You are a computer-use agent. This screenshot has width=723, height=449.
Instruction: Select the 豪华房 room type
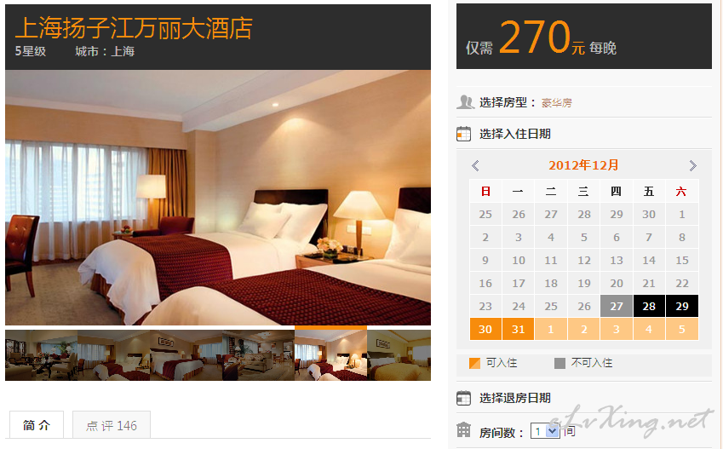pos(557,103)
